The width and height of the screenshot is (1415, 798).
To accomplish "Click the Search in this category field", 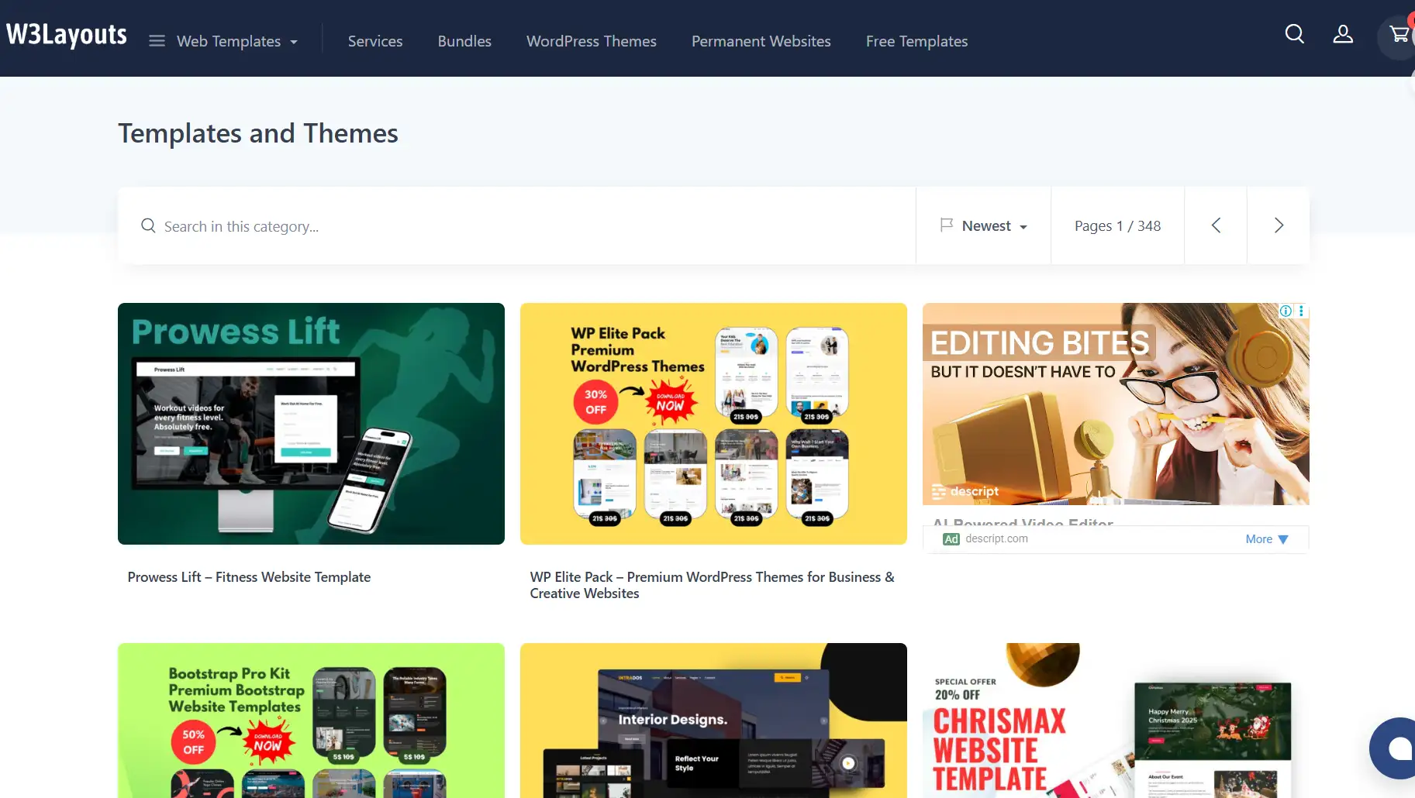I will pos(516,225).
